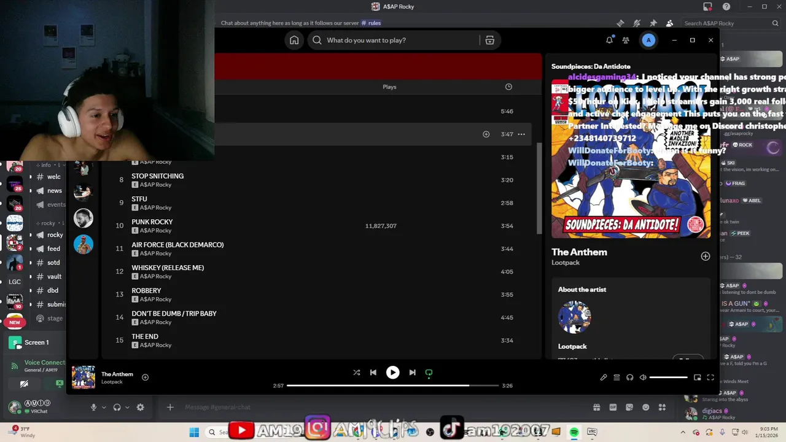This screenshot has width=786, height=442.
Task: Toggle shuffle in Spotify player
Action: coord(356,372)
